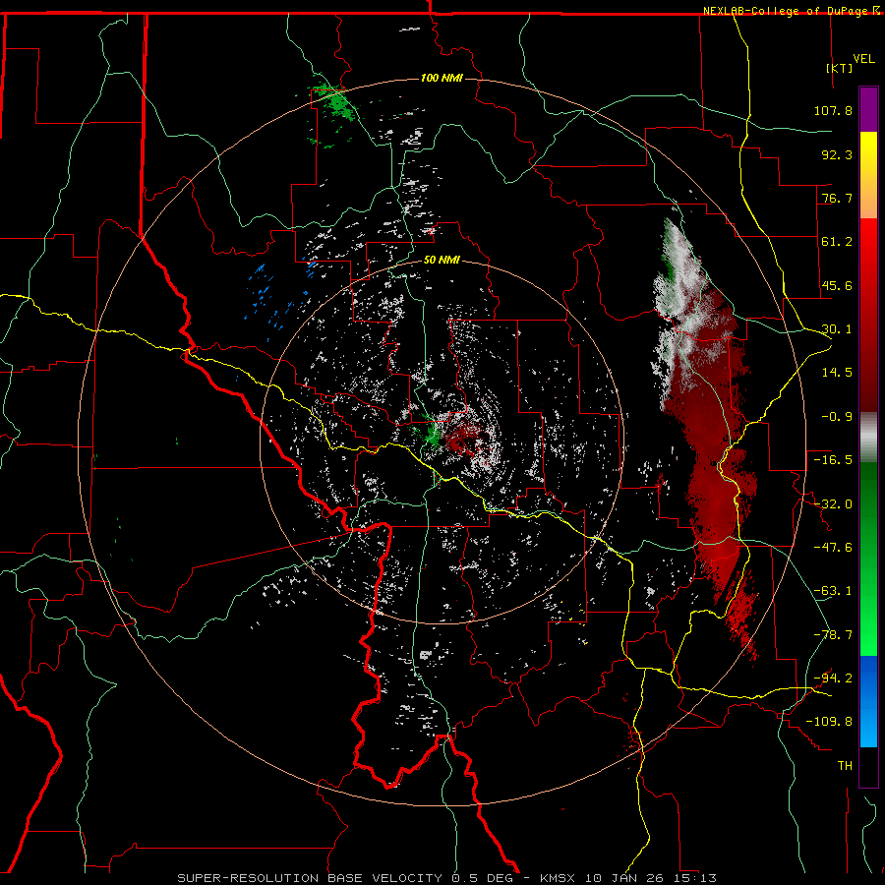Viewport: 885px width, 885px height.
Task: Click the -0.9 velocity scale value
Action: 837,417
